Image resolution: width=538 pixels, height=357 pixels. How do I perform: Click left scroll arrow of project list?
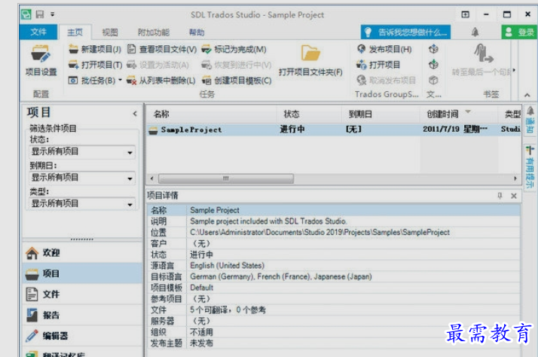click(x=151, y=178)
